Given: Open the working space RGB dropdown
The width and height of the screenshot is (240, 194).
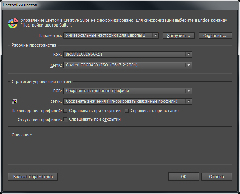Looking at the screenshot, I should point(127,54).
